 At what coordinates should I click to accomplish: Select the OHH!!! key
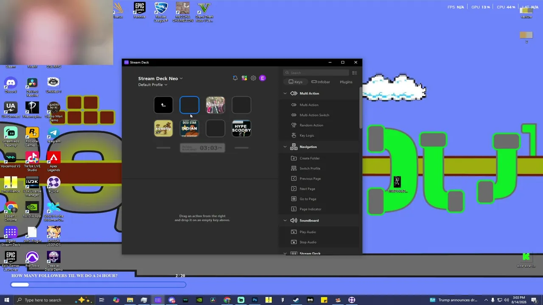[216, 105]
